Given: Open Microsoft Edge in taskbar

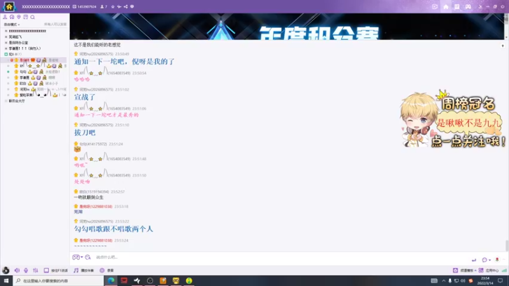Looking at the screenshot, I should click(x=111, y=280).
